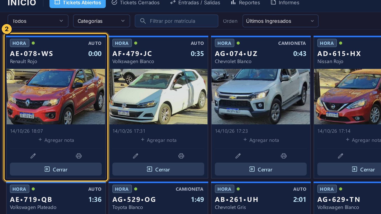Select the Informes tab
The height and width of the screenshot is (214, 381).
coord(285,3)
